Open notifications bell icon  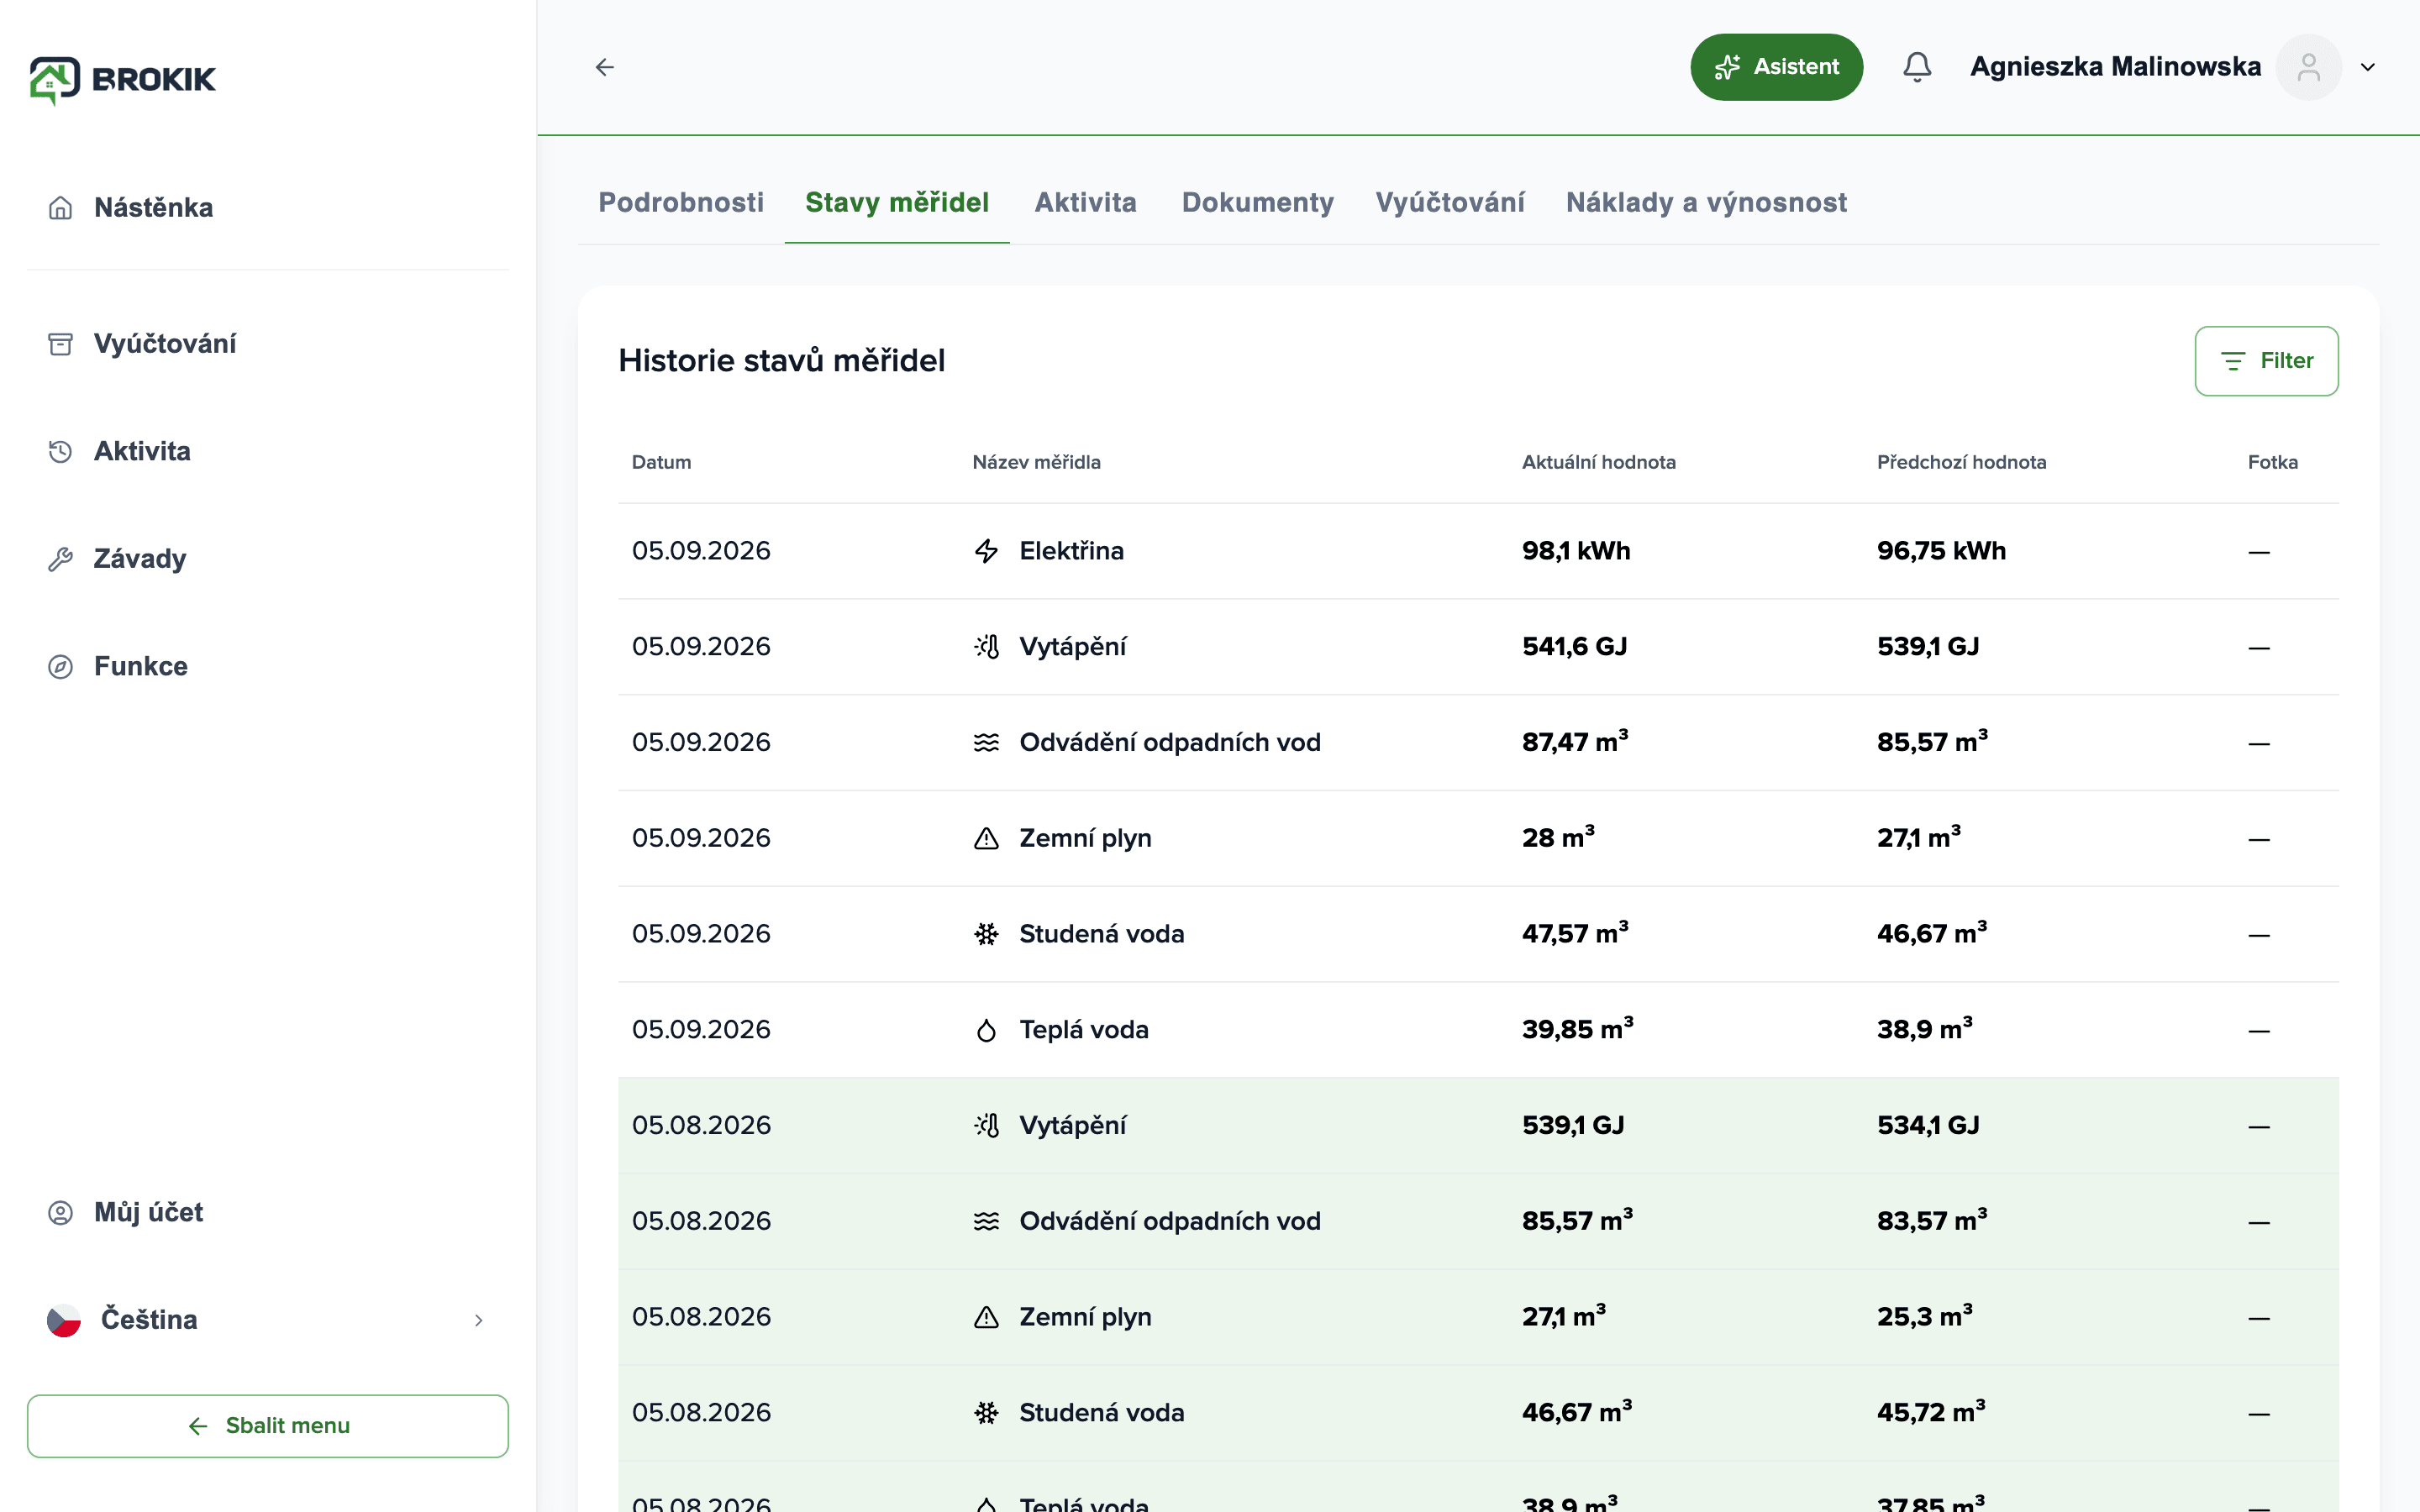click(1916, 67)
